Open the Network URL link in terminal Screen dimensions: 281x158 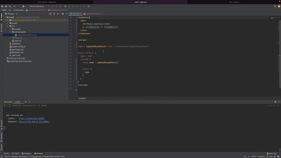pyautogui.click(x=34, y=122)
